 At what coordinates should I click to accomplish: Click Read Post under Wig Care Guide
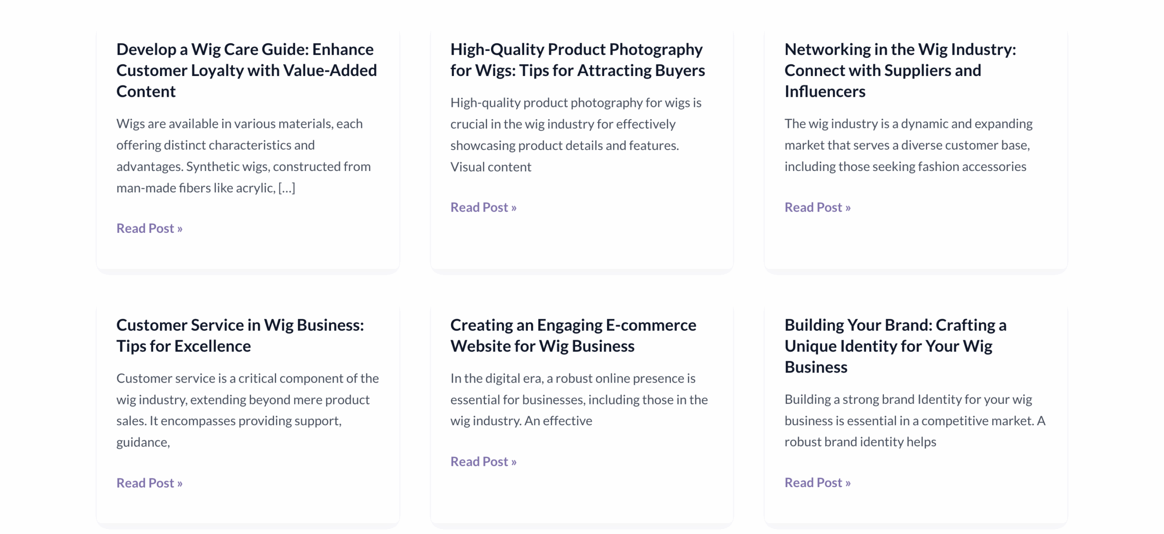click(149, 228)
